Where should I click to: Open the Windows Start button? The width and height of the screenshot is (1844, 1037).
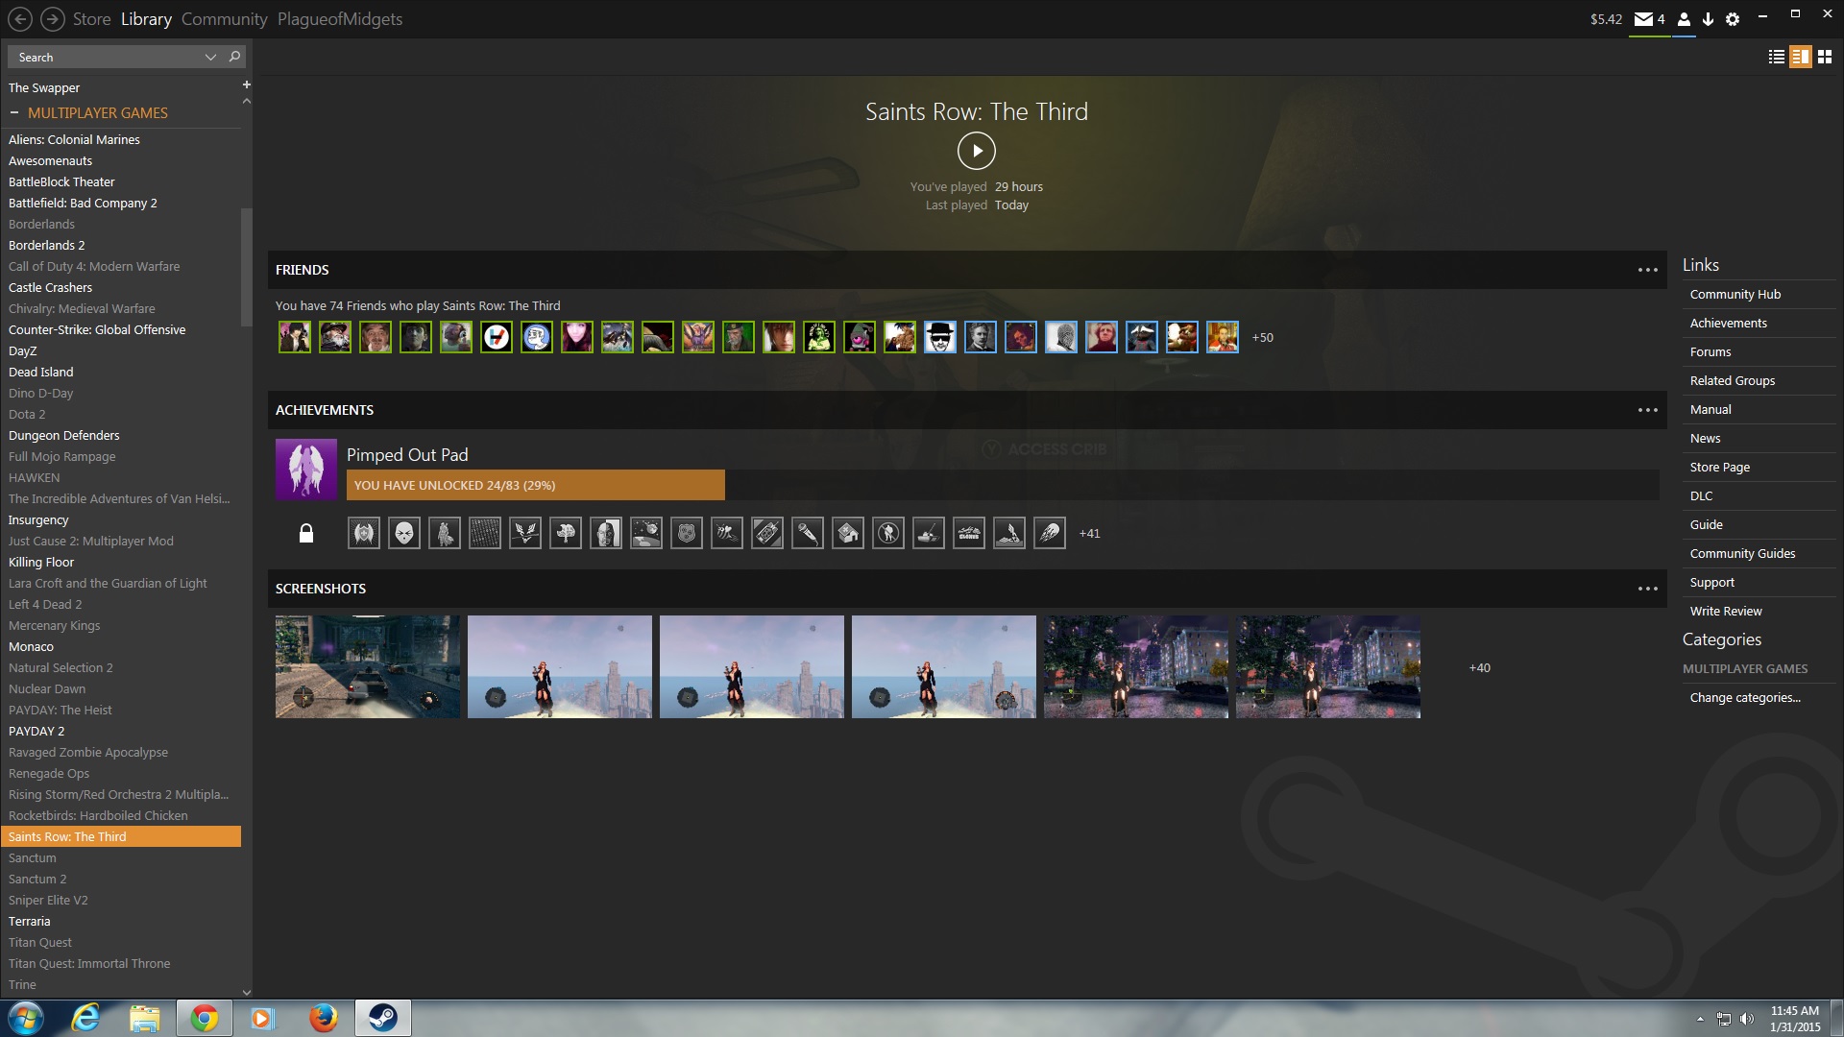point(26,1018)
